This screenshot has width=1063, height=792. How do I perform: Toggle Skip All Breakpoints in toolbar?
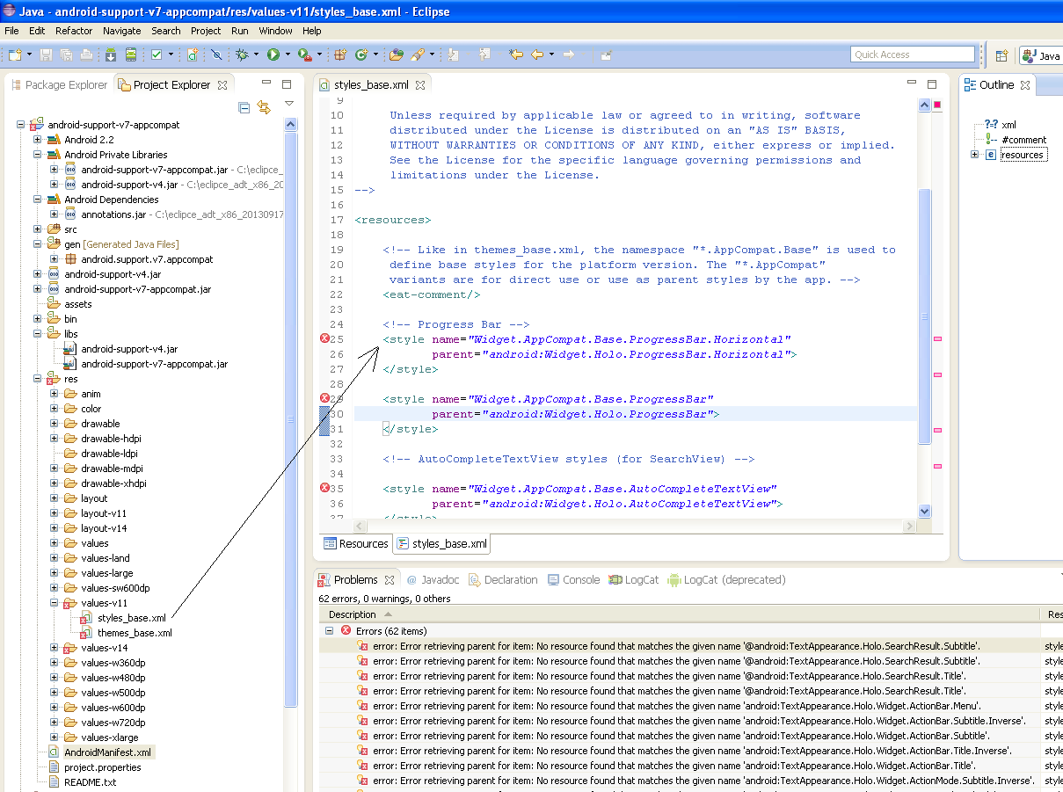click(216, 54)
